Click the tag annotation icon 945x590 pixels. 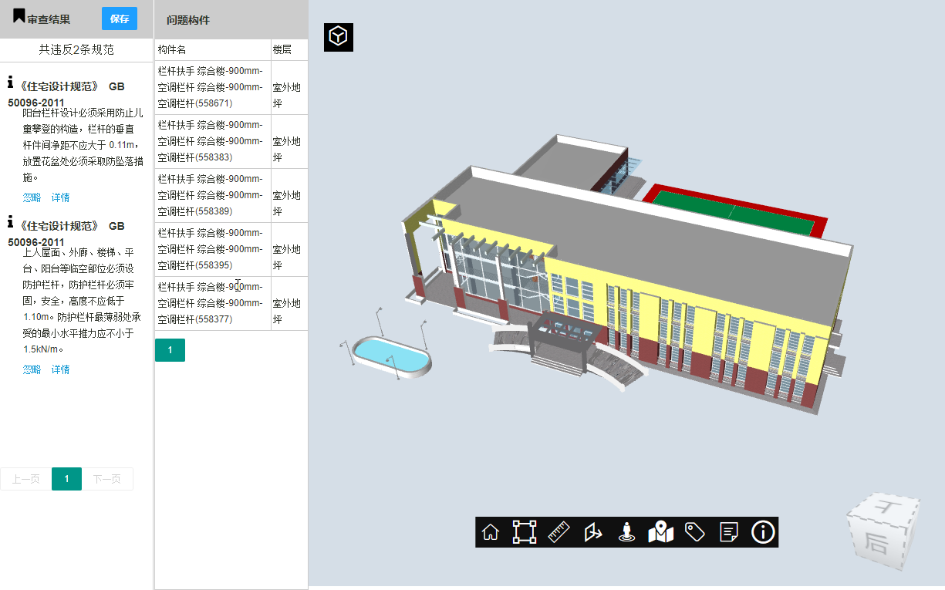pyautogui.click(x=695, y=532)
